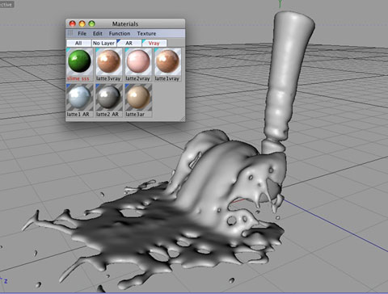
Task: Click the 'latte2 AR' material name label
Action: click(108, 115)
